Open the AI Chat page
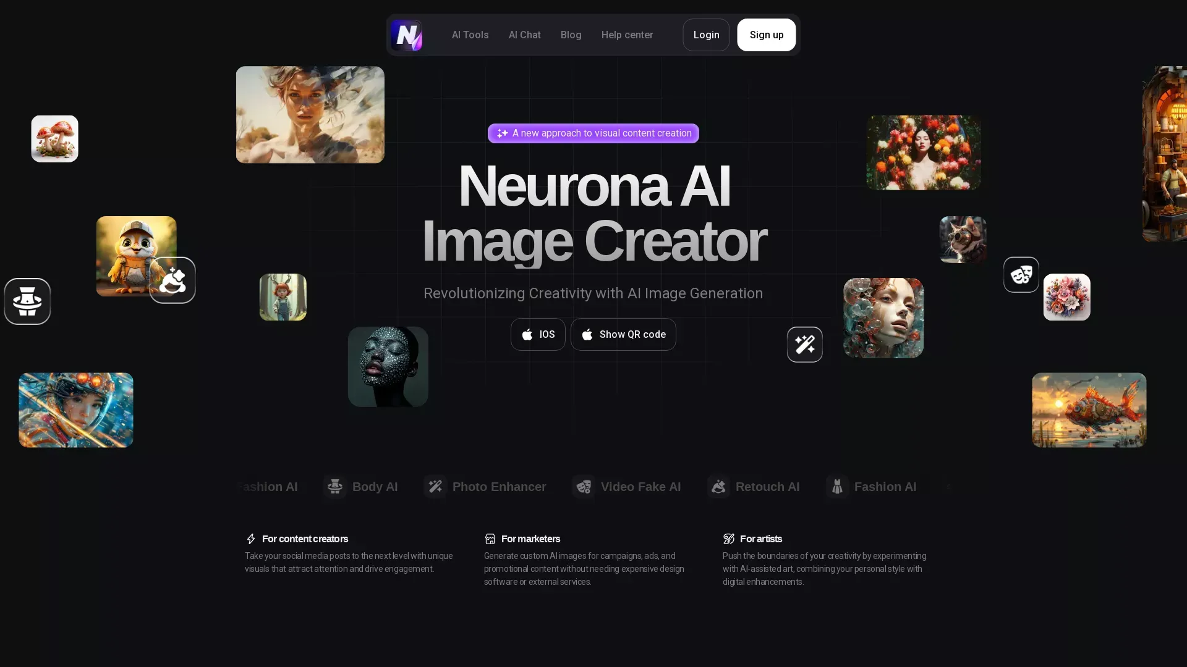Screen dimensions: 1187x667 (x=524, y=35)
